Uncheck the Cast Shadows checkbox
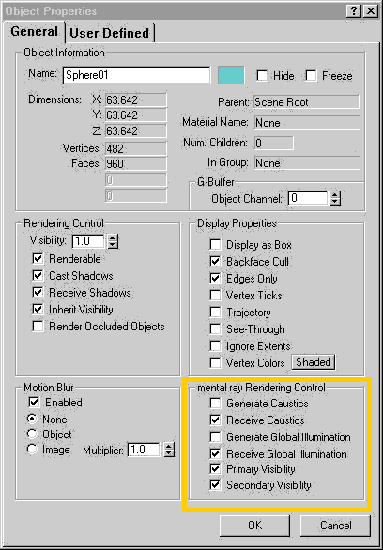 tap(38, 275)
